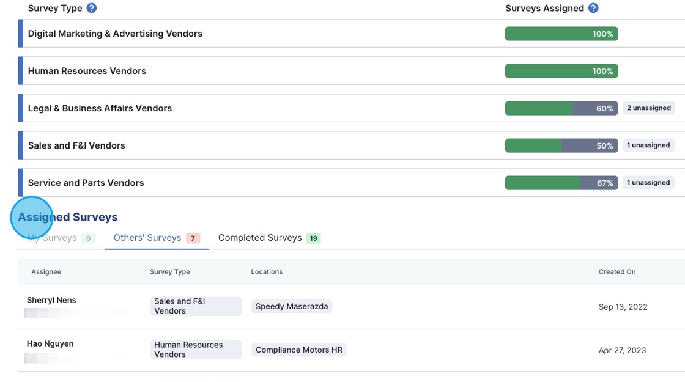Click the 2 unassigned badge
This screenshot has height=382, width=685.
tap(648, 108)
